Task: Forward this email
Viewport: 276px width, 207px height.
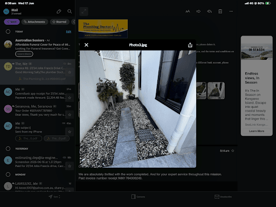Action: coord(198,11)
